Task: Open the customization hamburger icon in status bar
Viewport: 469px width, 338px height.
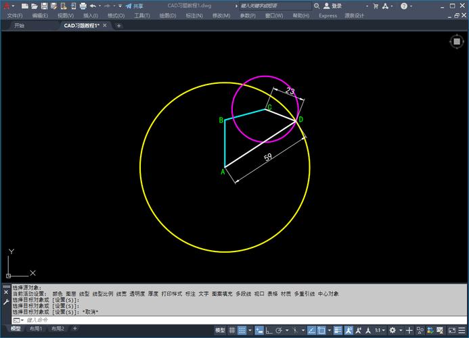Action: 462,330
